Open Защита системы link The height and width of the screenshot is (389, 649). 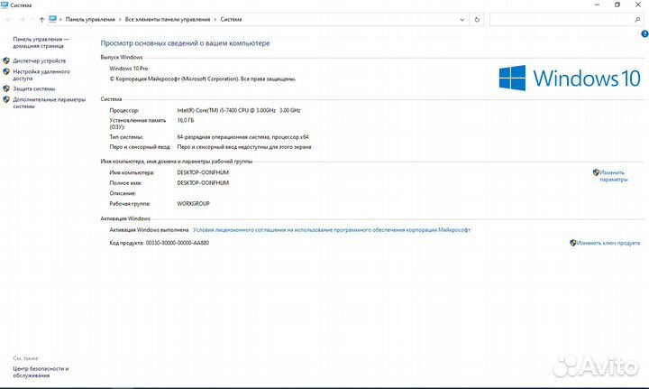[33, 88]
